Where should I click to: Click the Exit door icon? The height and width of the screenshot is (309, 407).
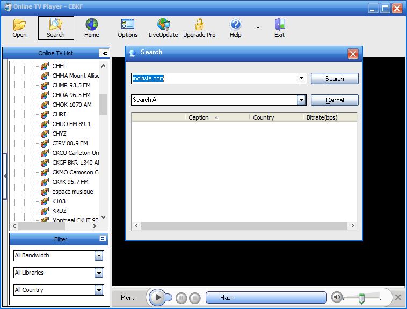280,28
